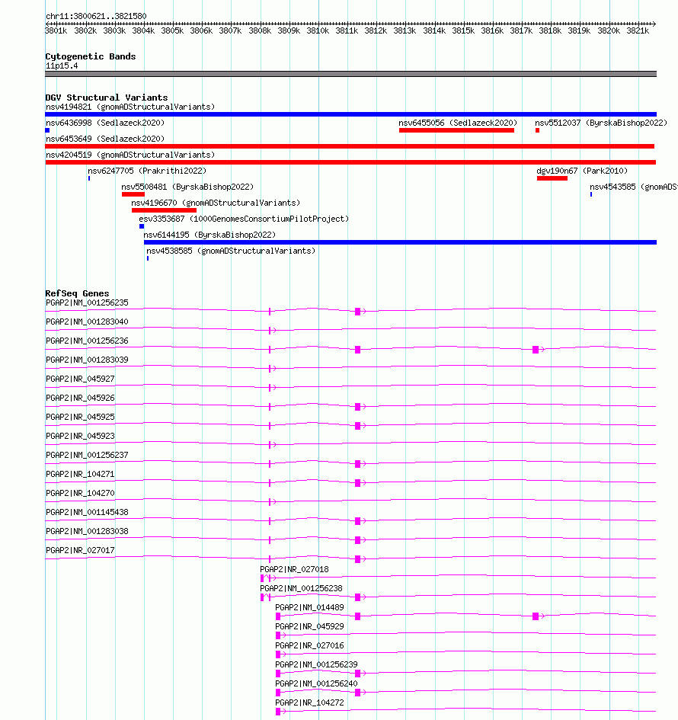Select the blue nsv4194821 variant bar
The image size is (678, 720).
coord(350,114)
